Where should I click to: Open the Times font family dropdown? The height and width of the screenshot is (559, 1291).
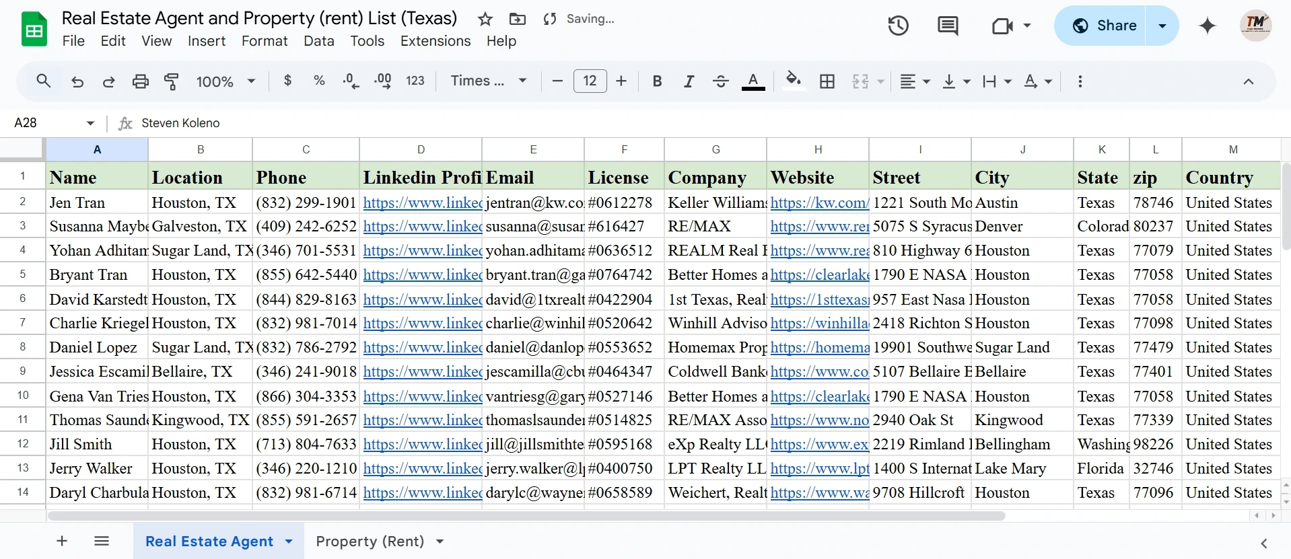pos(488,81)
